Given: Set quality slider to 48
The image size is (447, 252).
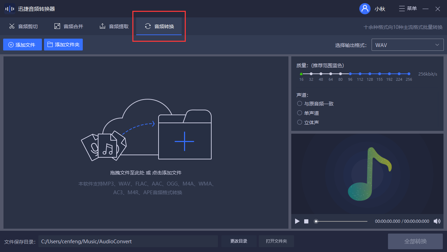Looking at the screenshot, I should pos(321,74).
